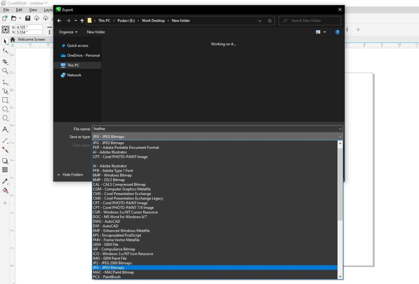419x284 pixels.
Task: Collapse the Save as type dropdown
Action: (x=340, y=136)
